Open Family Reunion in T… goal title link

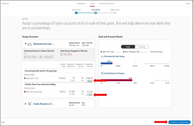point(44,104)
